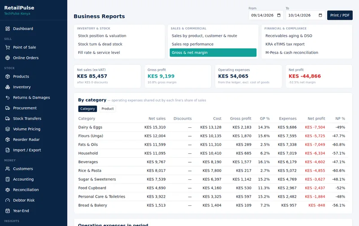The image size is (359, 226).
Task: Click the Debtor Risk gauge icon
Action: pyautogui.click(x=8, y=200)
